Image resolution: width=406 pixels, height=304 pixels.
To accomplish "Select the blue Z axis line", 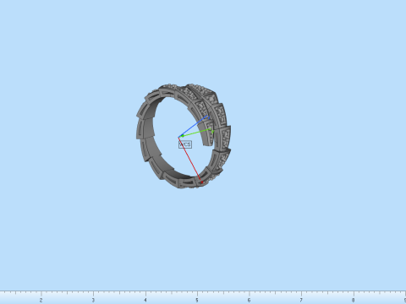I will (194, 127).
